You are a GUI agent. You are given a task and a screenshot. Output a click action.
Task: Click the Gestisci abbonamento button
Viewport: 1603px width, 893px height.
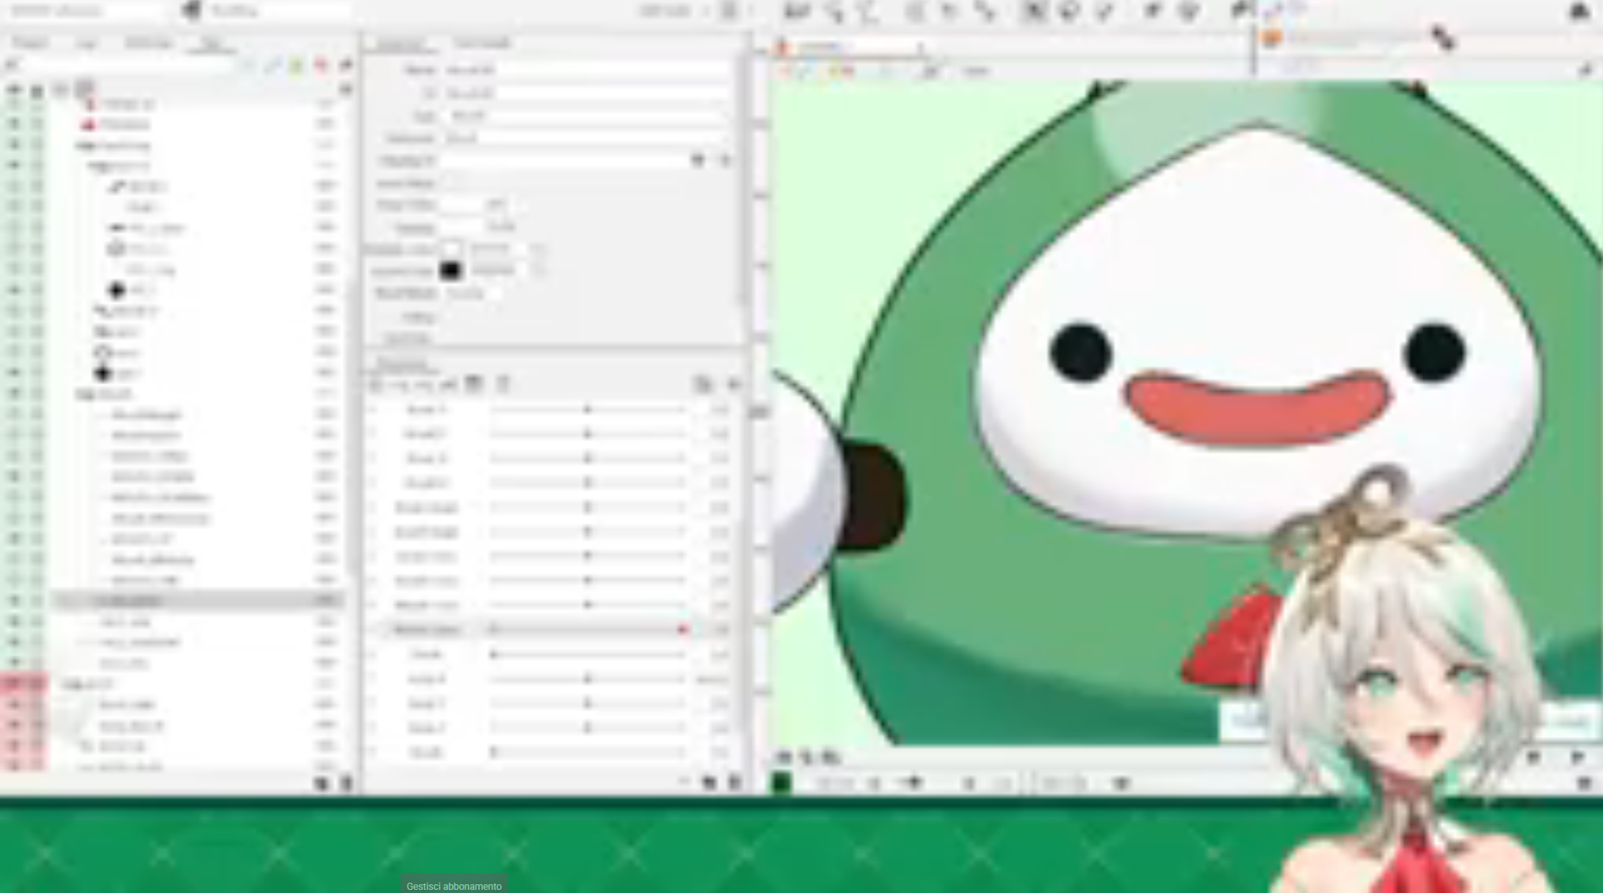[454, 886]
